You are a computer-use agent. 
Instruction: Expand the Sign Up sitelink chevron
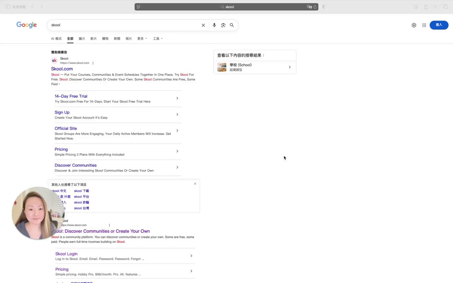pyautogui.click(x=177, y=115)
